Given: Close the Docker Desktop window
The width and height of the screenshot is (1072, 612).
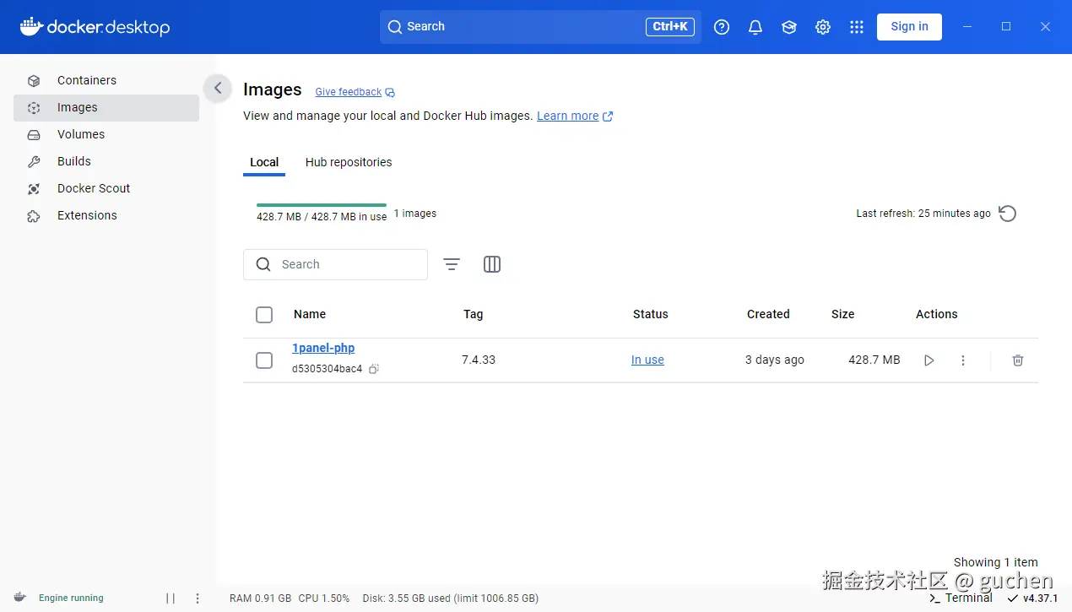Looking at the screenshot, I should coord(1045,27).
